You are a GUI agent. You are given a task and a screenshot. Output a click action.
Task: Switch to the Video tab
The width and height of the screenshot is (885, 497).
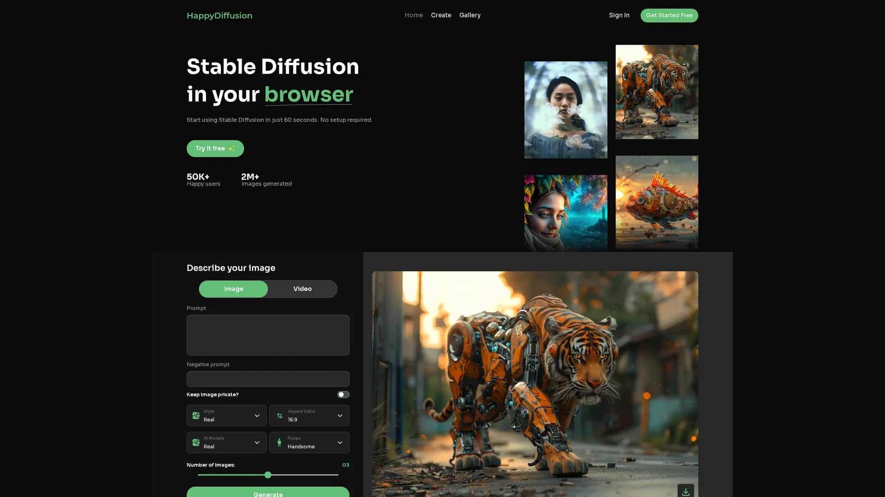[x=302, y=289]
